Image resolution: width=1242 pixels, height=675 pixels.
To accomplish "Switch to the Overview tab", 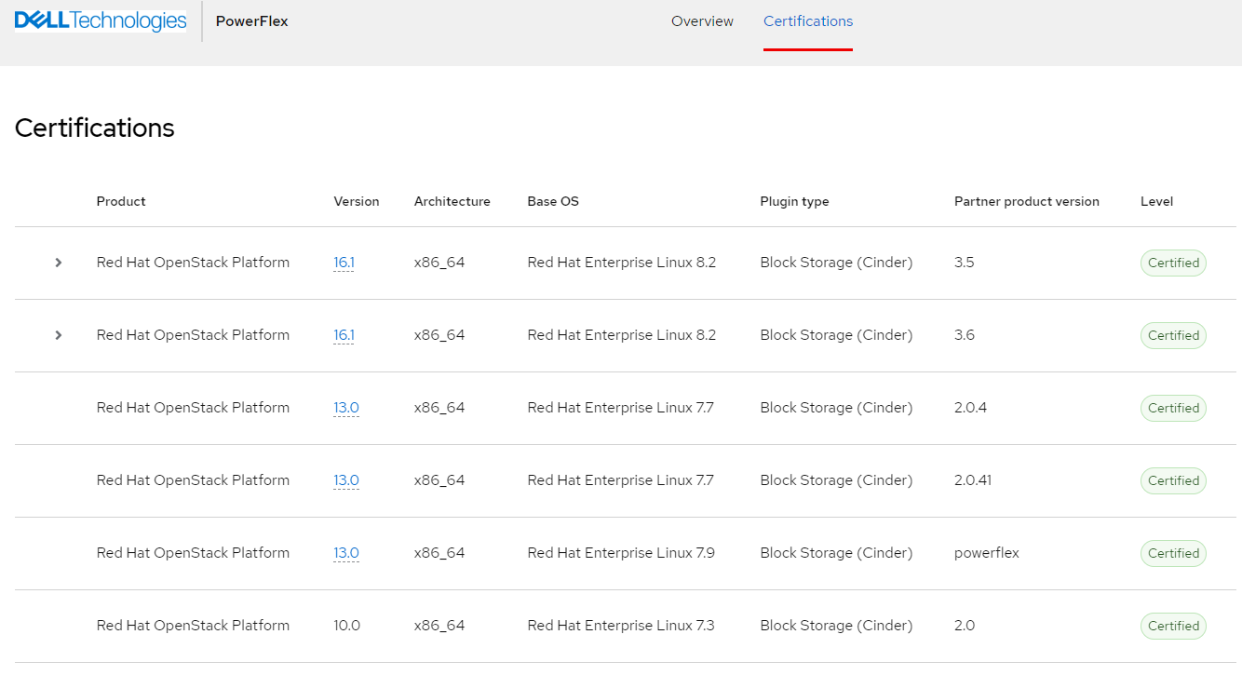I will [x=702, y=21].
